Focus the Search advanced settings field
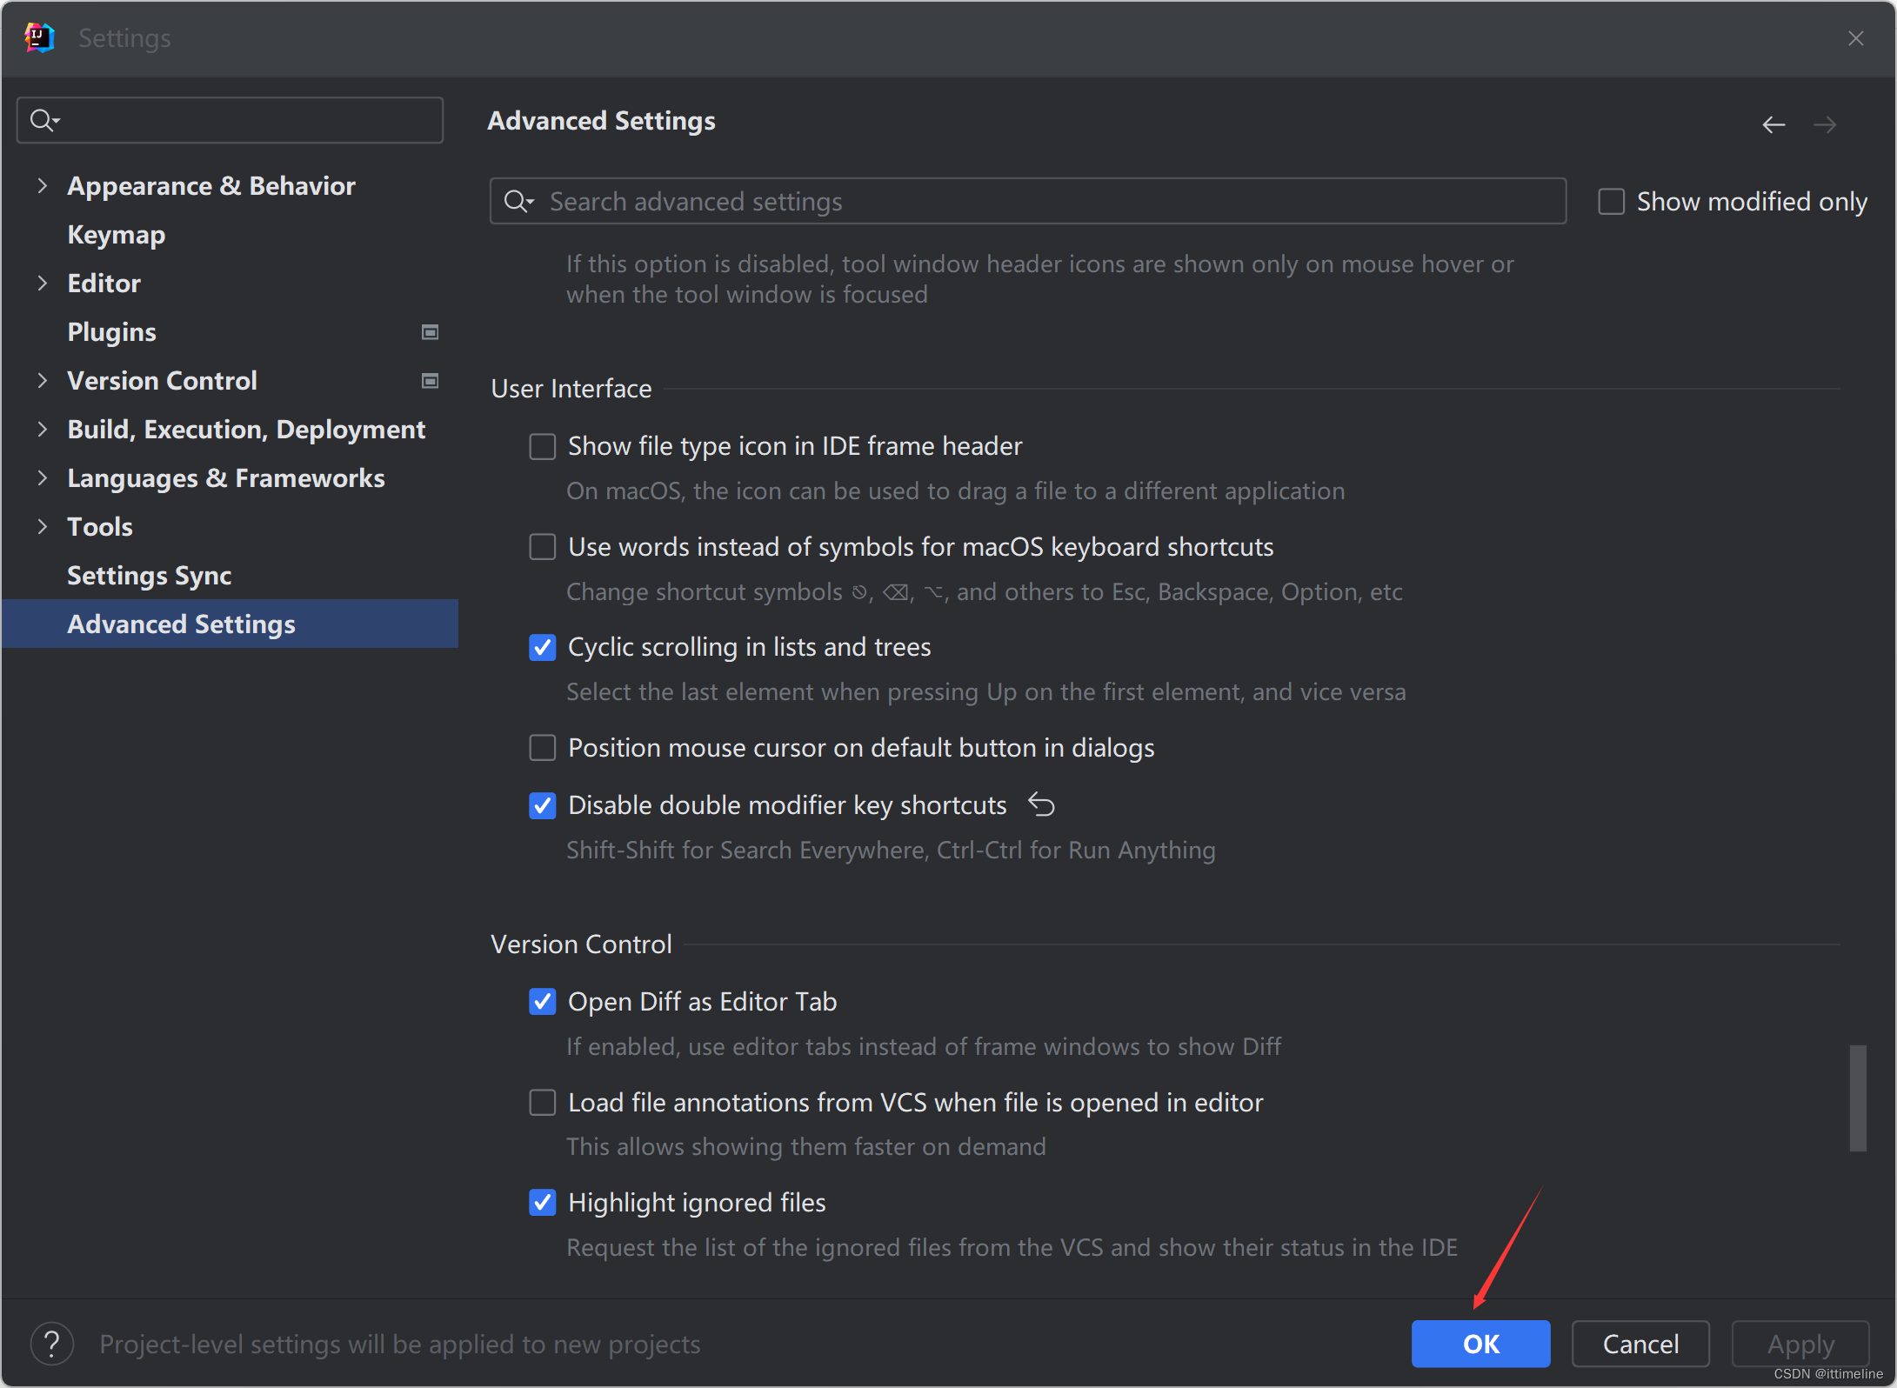Screen dimensions: 1897x1388 1028,202
